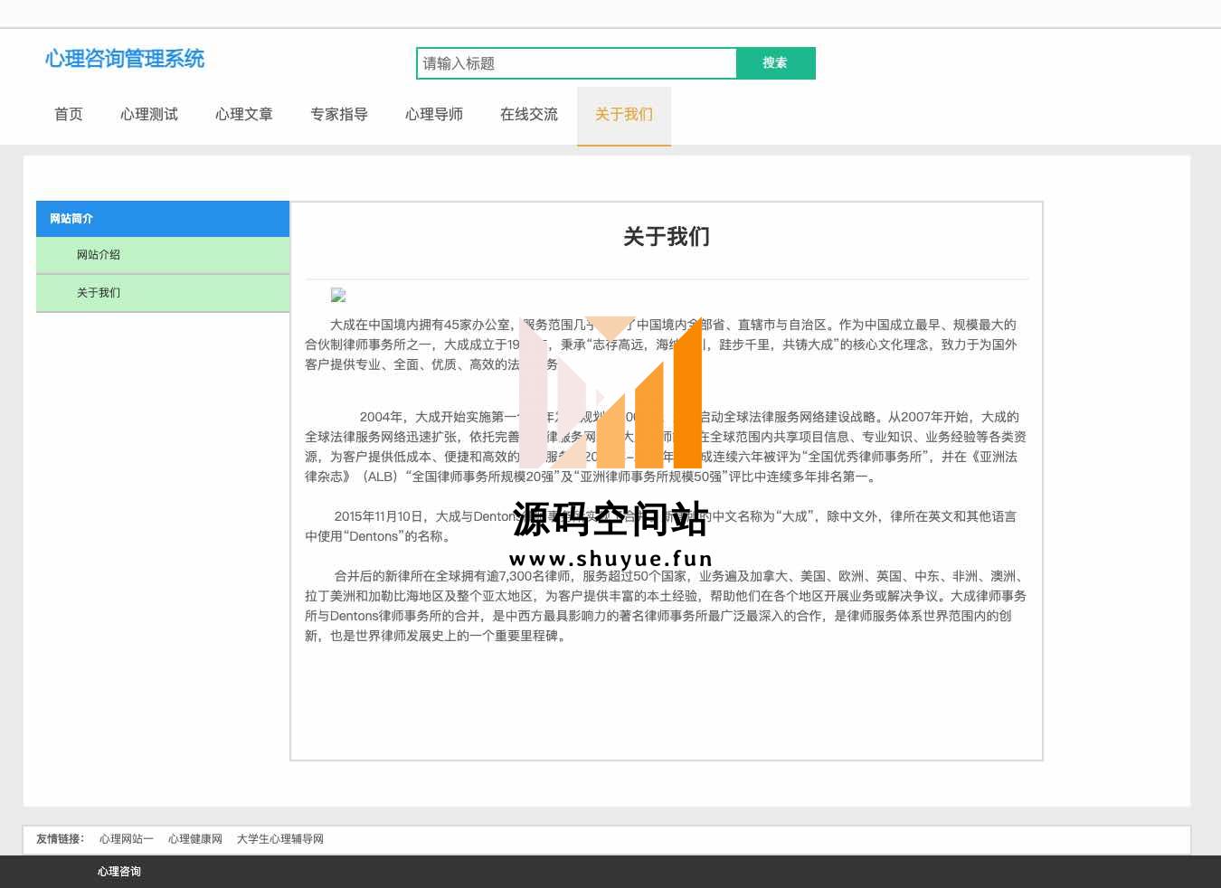
Task: Visit the 心理健康网 friendly link
Action: point(195,839)
